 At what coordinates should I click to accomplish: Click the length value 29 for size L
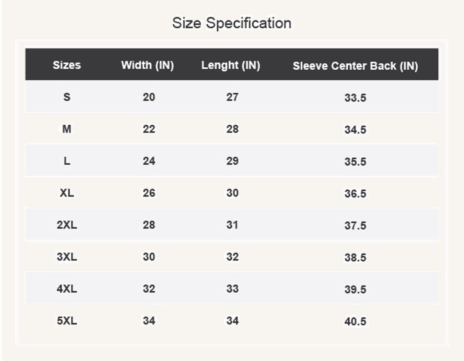click(232, 161)
